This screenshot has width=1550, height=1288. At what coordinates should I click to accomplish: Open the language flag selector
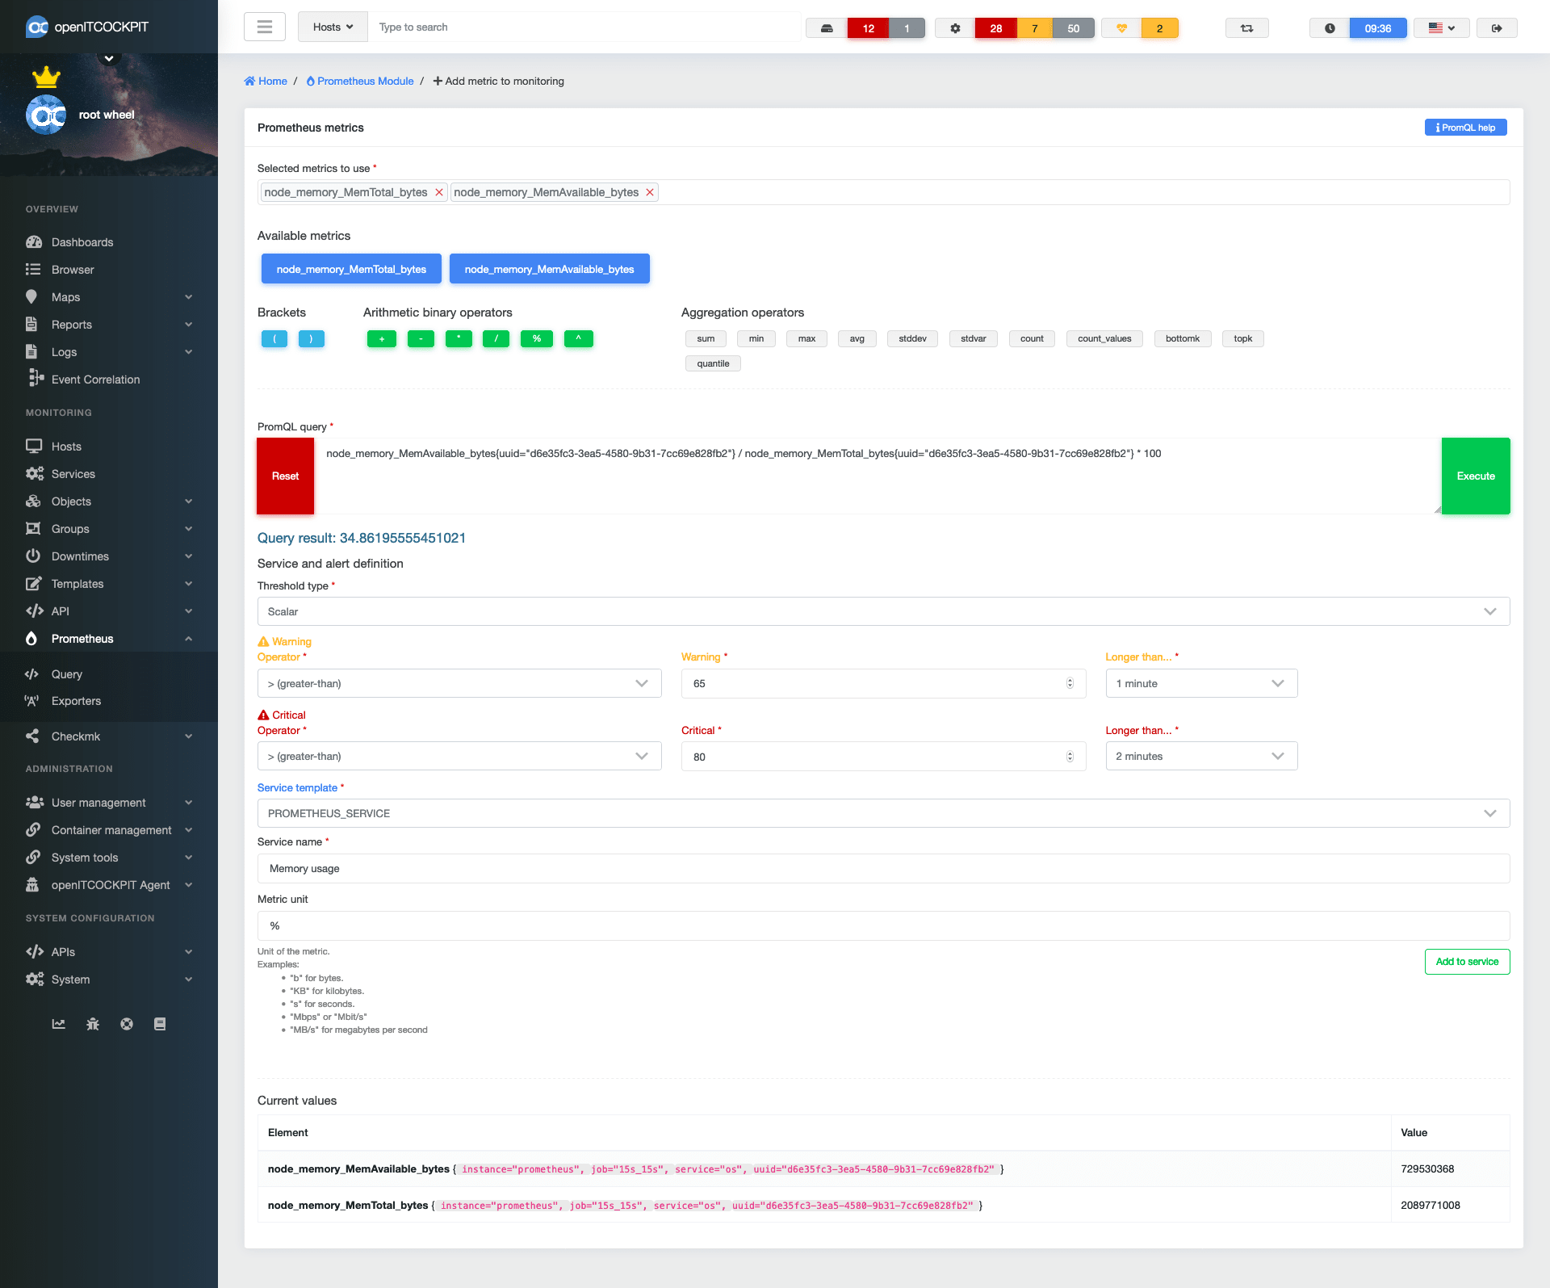[x=1441, y=28]
